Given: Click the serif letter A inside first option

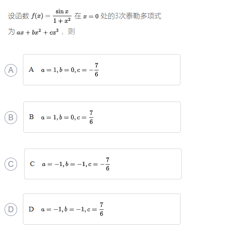Looking at the screenshot, I should (x=31, y=69).
